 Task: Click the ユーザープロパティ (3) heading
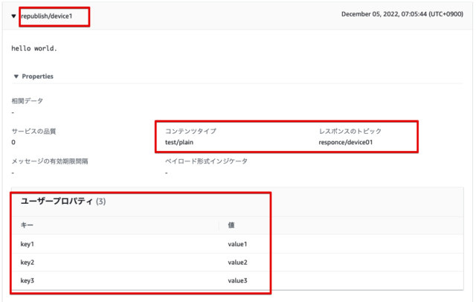click(63, 202)
